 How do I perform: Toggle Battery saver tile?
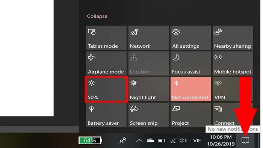pyautogui.click(x=106, y=115)
